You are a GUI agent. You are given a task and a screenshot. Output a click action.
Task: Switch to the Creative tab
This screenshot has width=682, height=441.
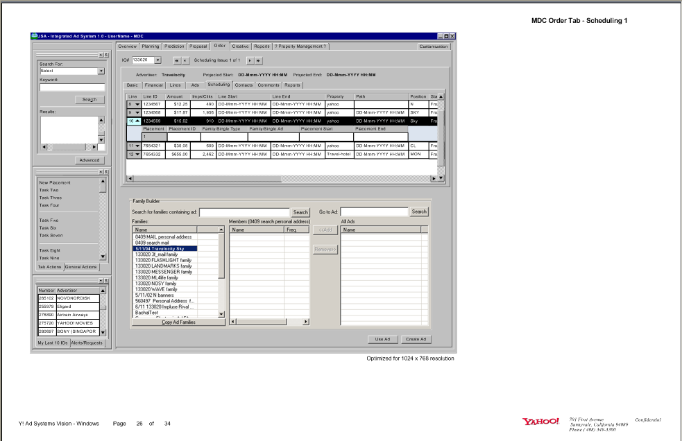point(240,46)
